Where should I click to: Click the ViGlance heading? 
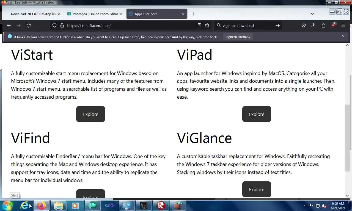[x=204, y=138]
